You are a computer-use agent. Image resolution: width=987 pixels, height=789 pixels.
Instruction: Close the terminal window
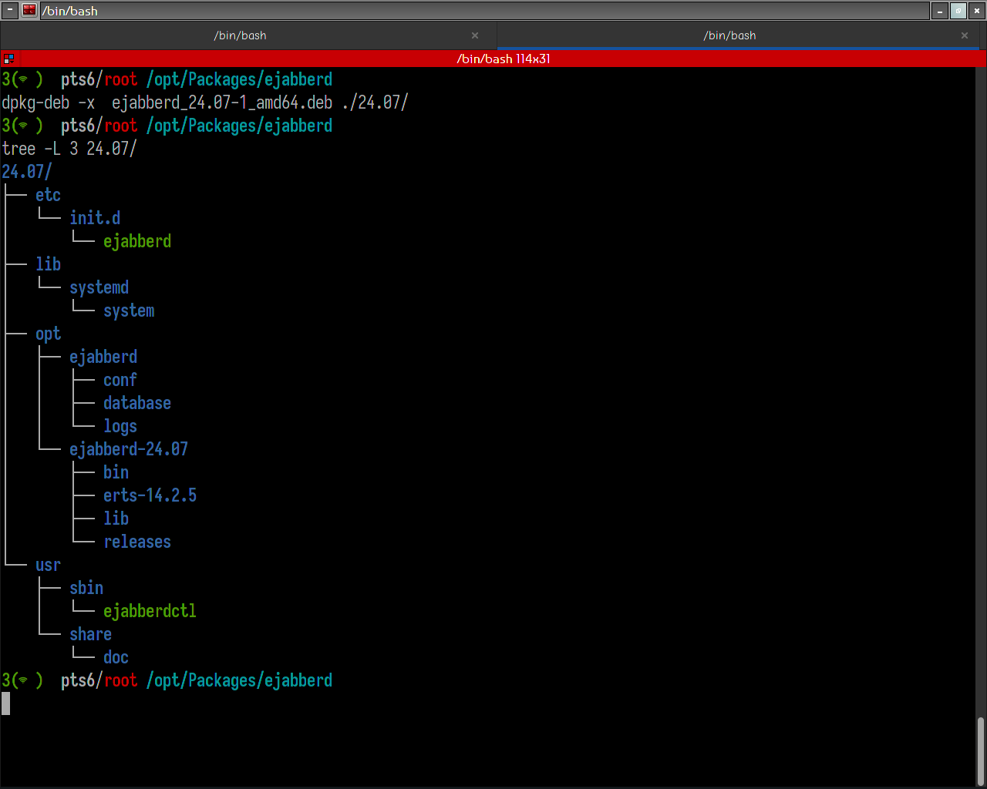(976, 11)
